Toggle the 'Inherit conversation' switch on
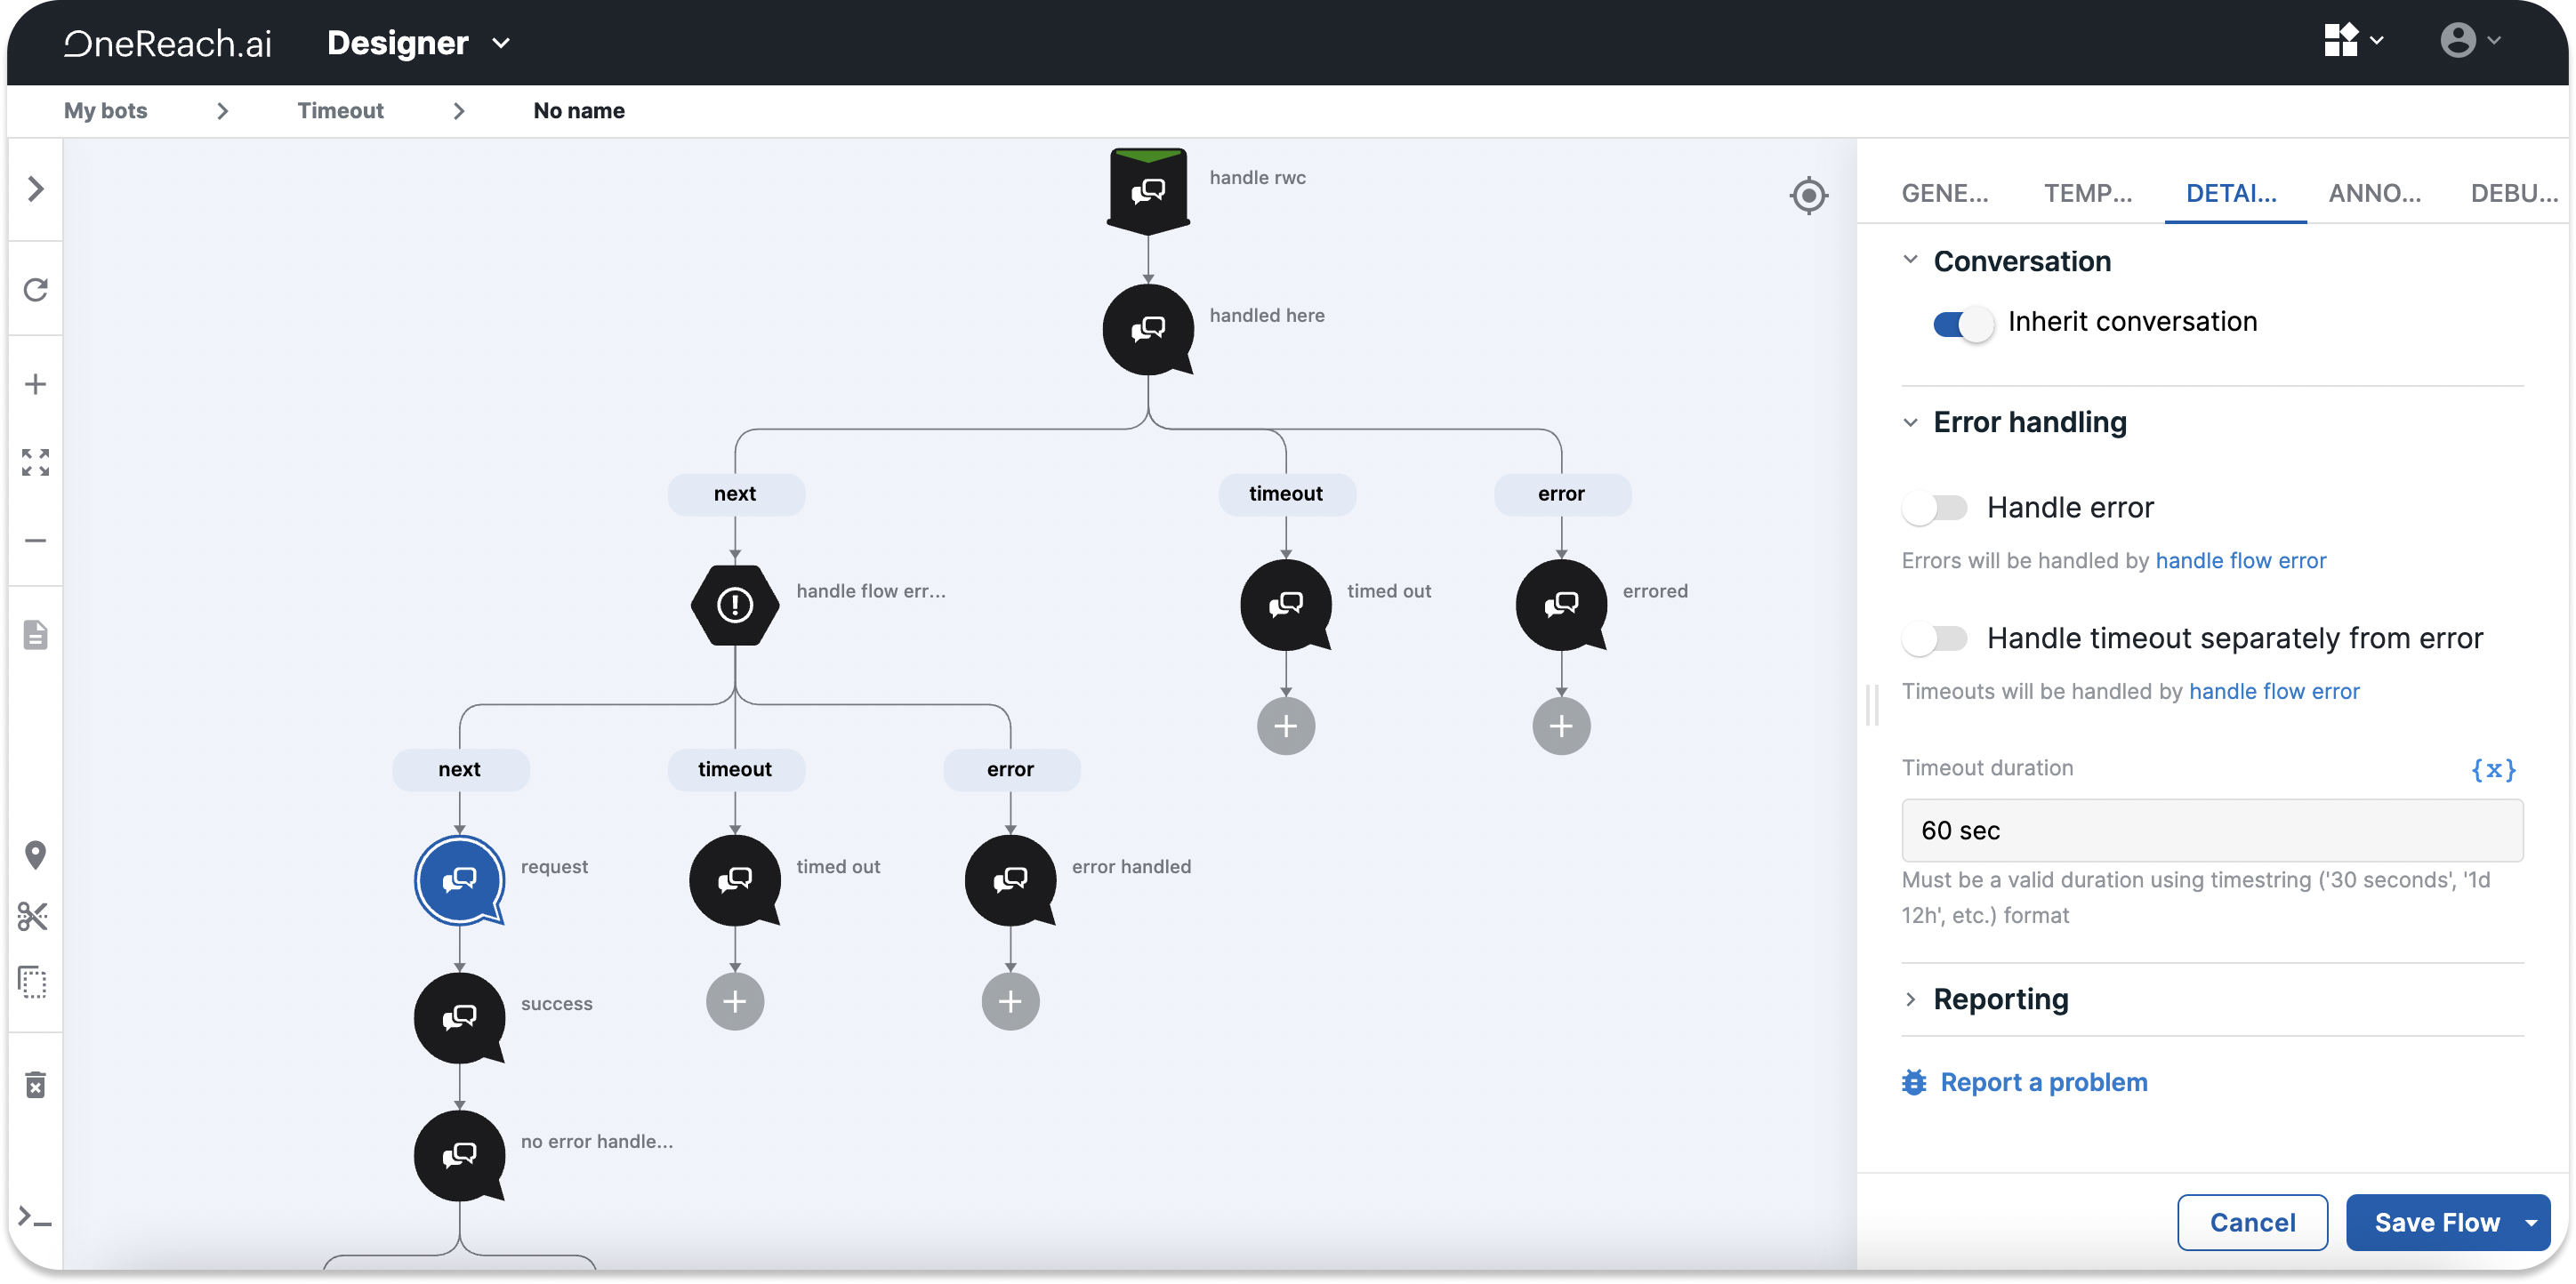 point(1960,322)
